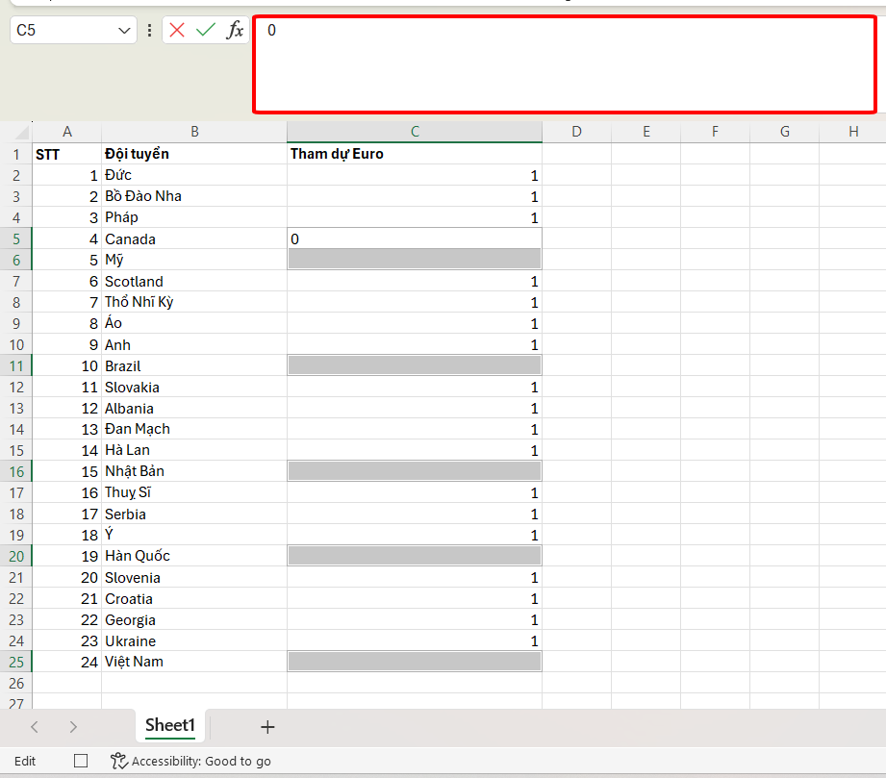The height and width of the screenshot is (778, 886).
Task: Confirm the entry with the checkmark icon
Action: click(x=206, y=30)
